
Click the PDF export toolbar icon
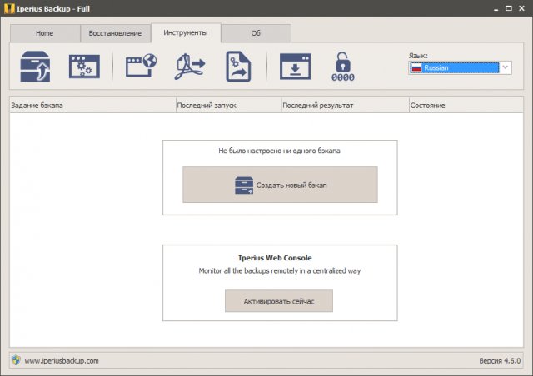[189, 67]
